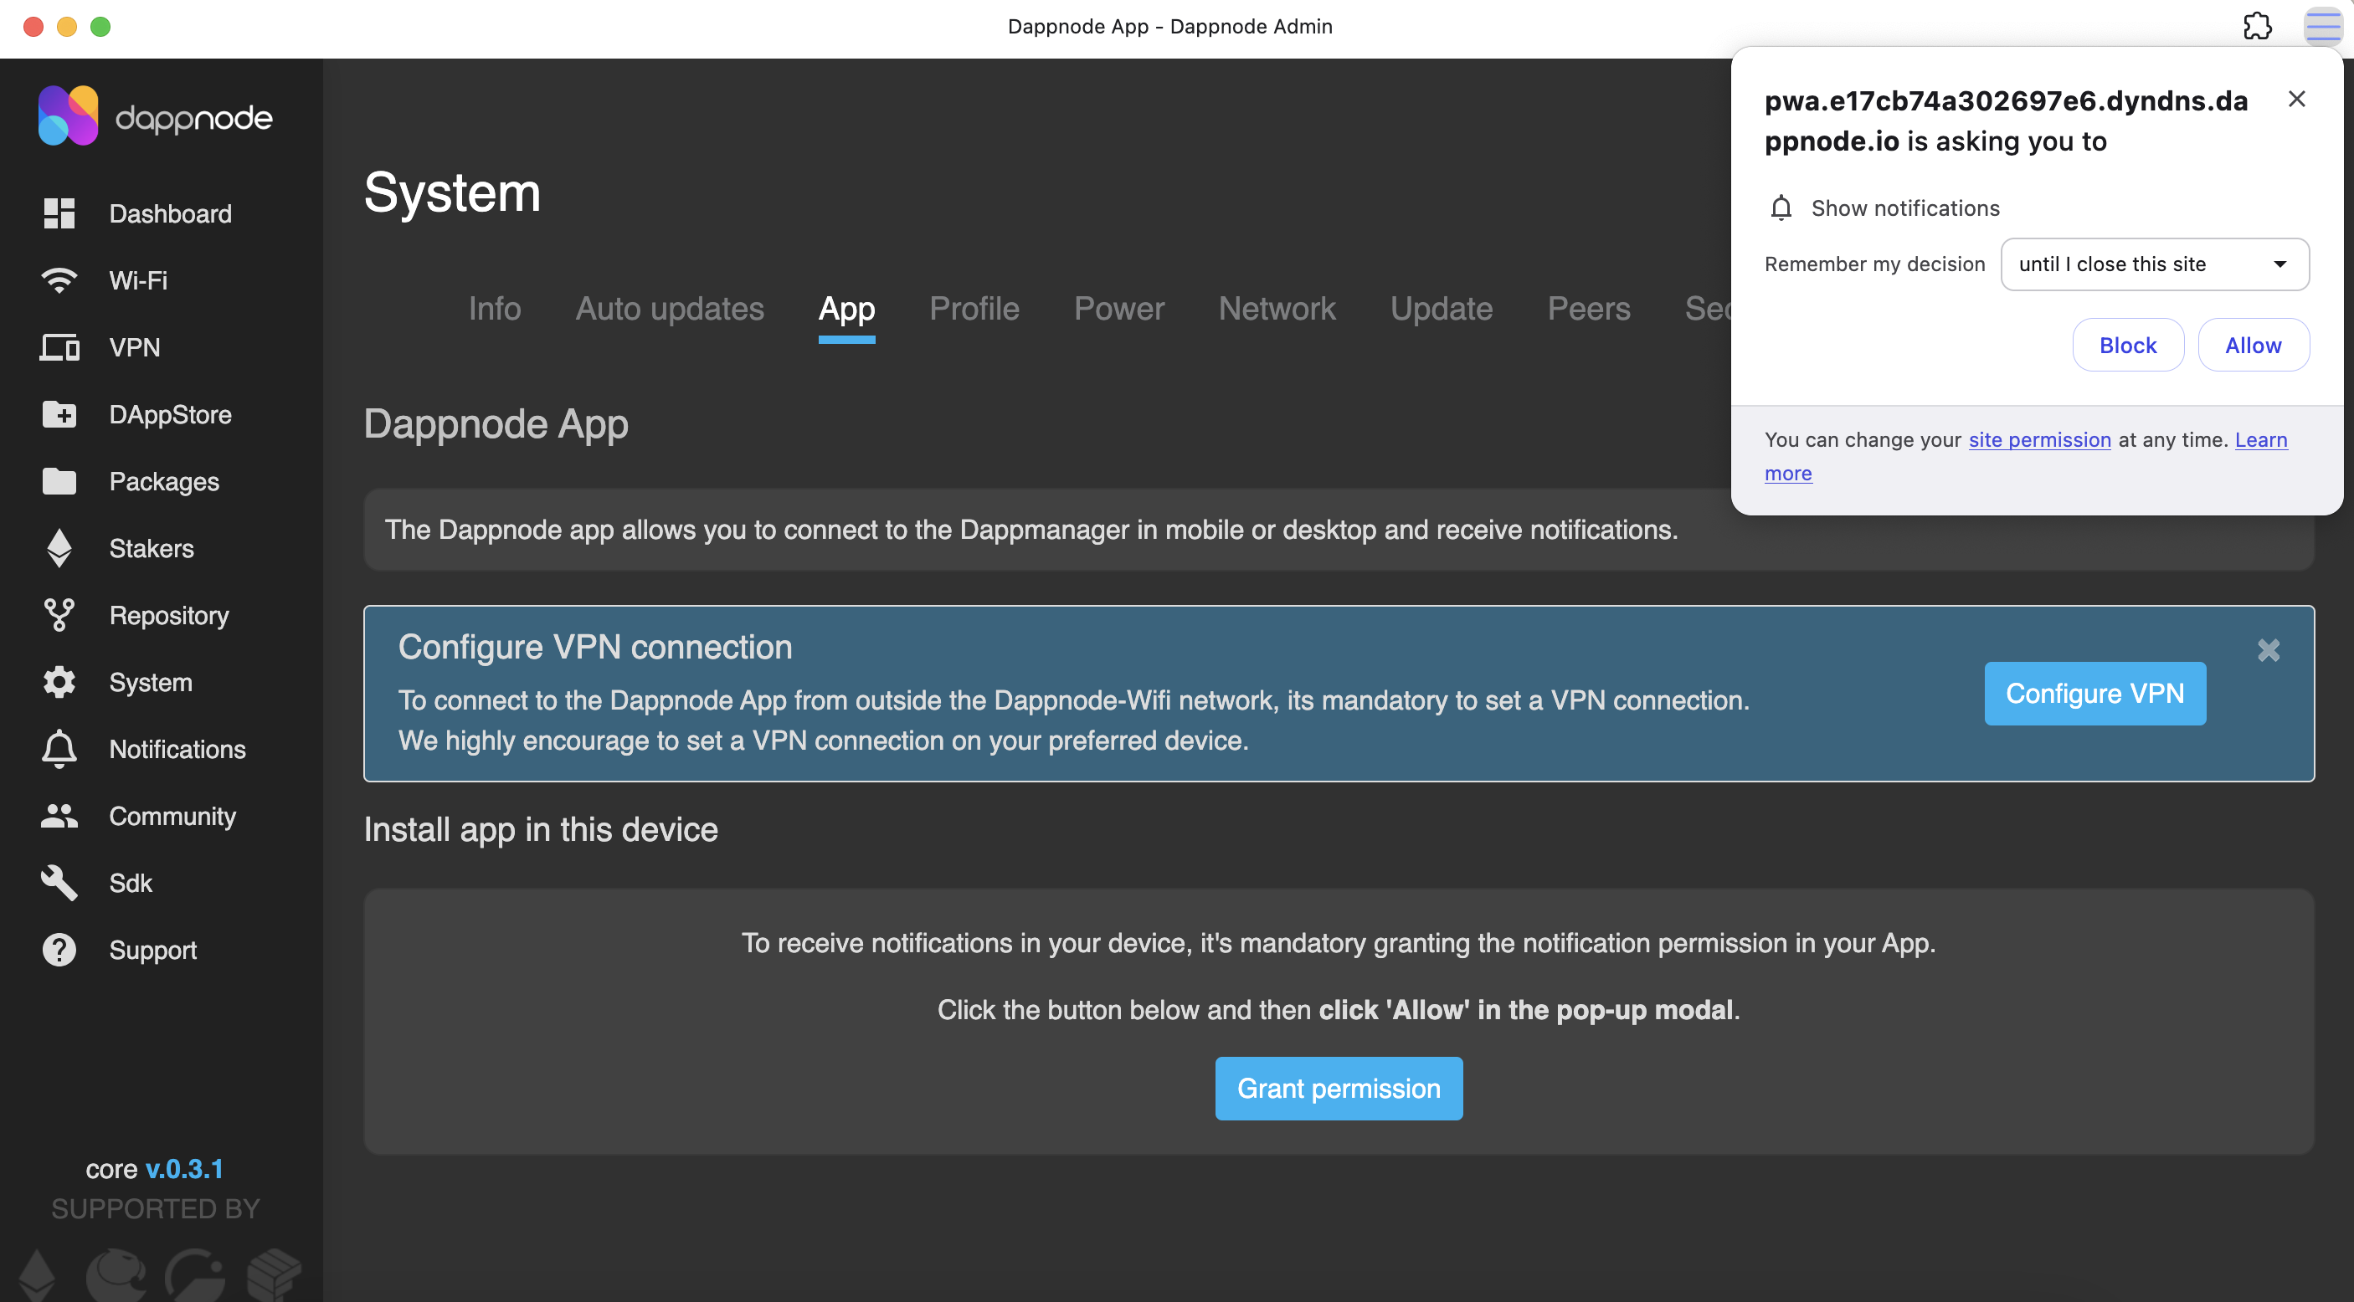The width and height of the screenshot is (2354, 1302).
Task: Click the VPN devices icon
Action: pyautogui.click(x=59, y=347)
